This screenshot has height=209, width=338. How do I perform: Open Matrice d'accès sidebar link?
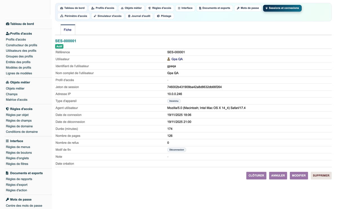pyautogui.click(x=17, y=100)
